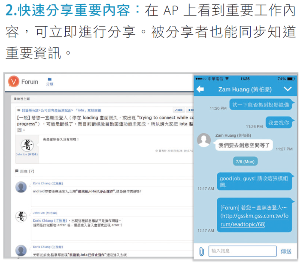Screen dimensions: 302x264
Task: Click first Doris Chiang reply avatar
Action: [21, 187]
